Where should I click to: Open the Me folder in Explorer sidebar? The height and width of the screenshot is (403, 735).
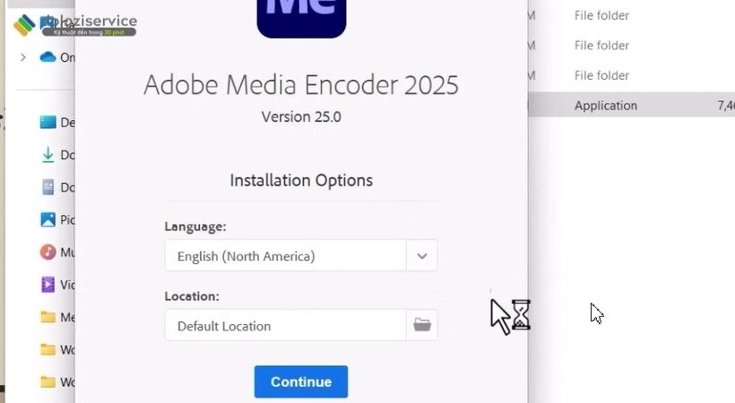pyautogui.click(x=48, y=317)
